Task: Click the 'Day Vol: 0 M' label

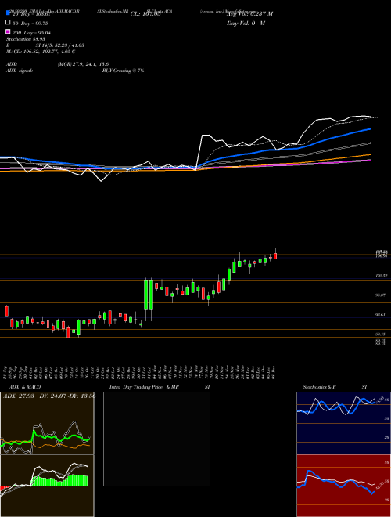Action: (x=246, y=23)
